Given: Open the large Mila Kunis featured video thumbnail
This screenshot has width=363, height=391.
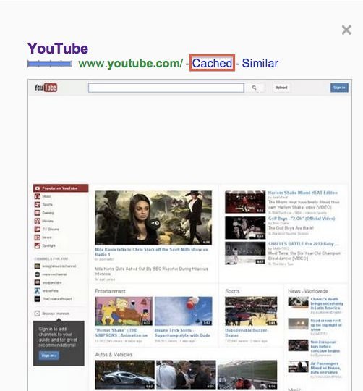Looking at the screenshot, I should [x=153, y=217].
